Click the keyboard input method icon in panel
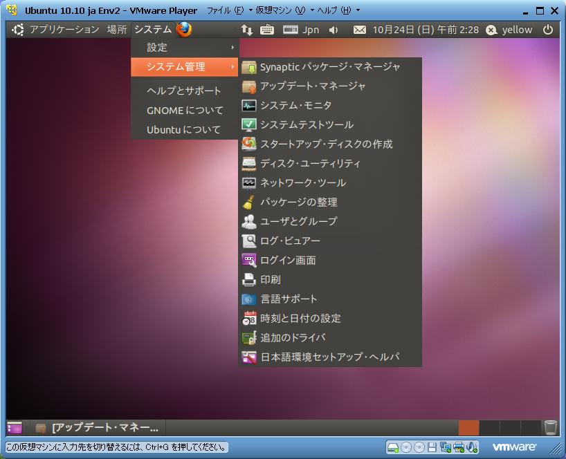Viewport: 566px width, 459px height. (x=267, y=30)
